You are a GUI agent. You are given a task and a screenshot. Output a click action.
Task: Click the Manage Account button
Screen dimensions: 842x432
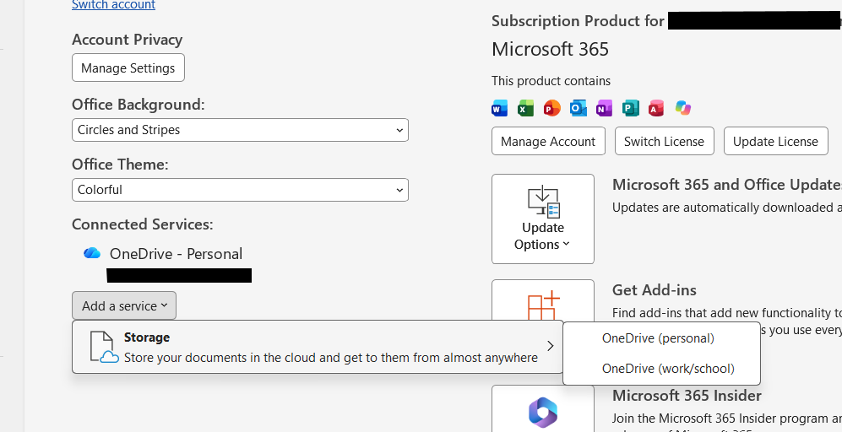coord(548,141)
